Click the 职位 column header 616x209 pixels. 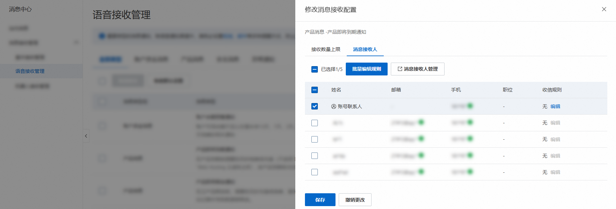(508, 90)
